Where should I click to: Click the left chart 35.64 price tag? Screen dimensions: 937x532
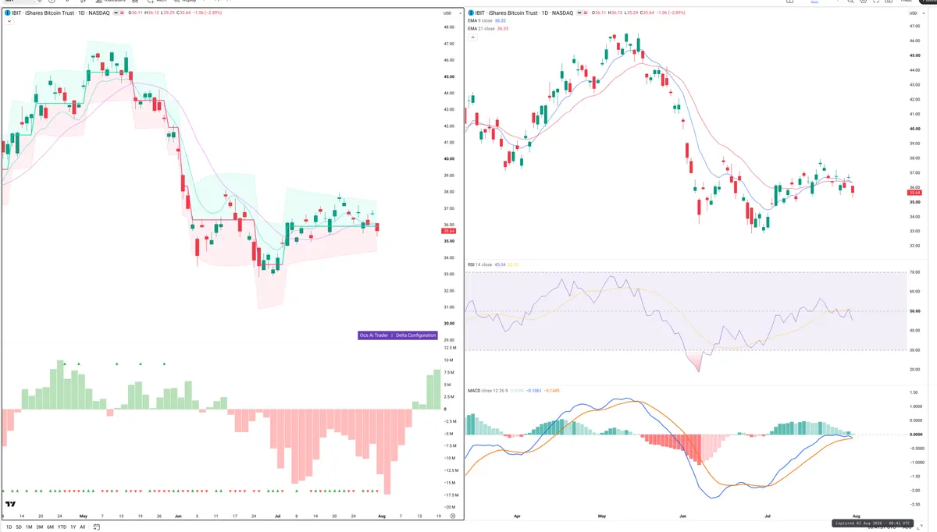pyautogui.click(x=449, y=231)
